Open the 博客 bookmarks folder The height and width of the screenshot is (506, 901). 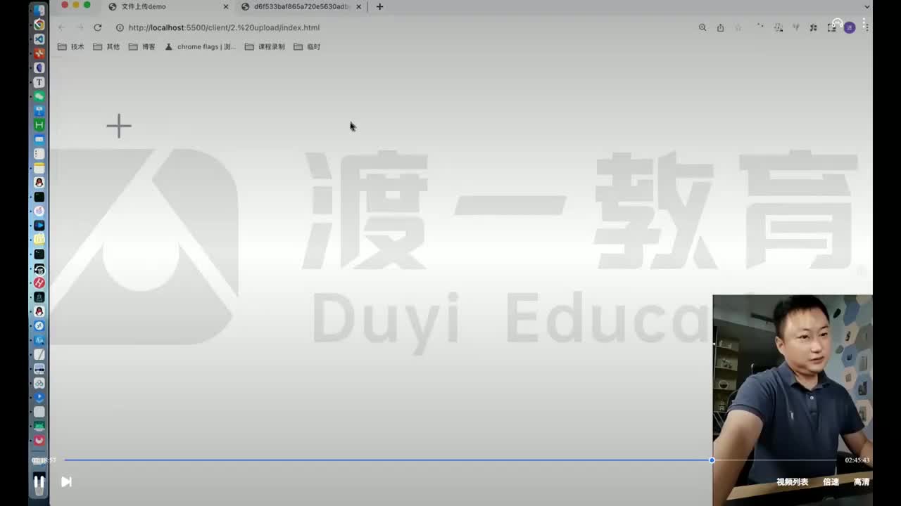(142, 46)
